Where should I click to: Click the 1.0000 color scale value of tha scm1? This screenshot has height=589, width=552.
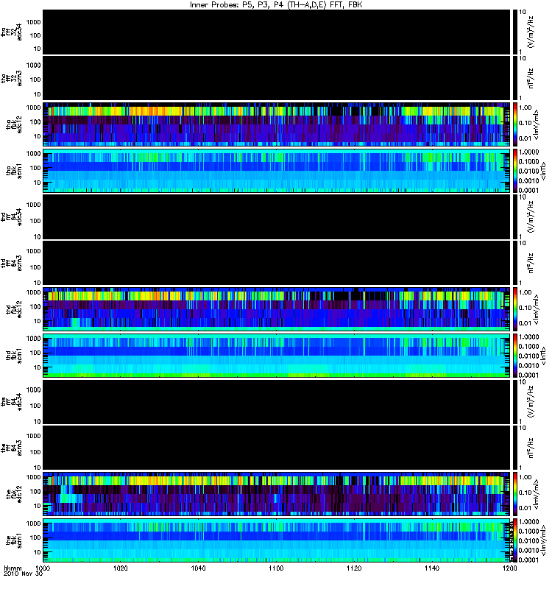point(528,152)
